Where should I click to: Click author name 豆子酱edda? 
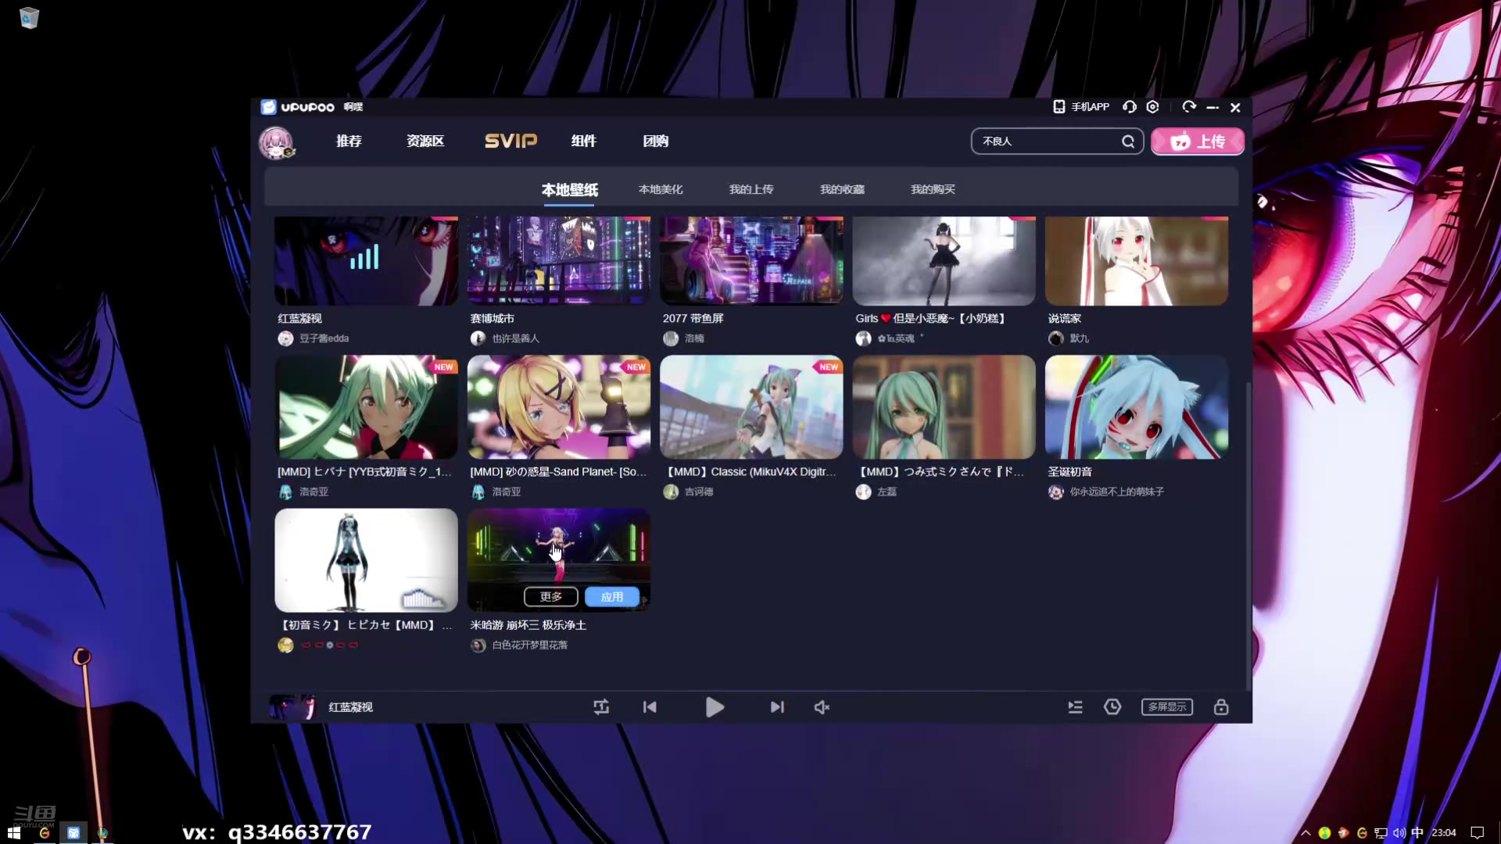point(324,338)
